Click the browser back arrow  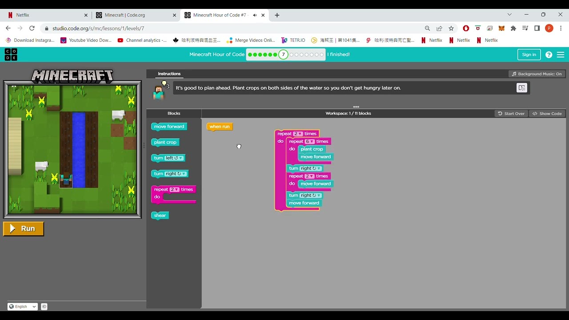point(8,28)
